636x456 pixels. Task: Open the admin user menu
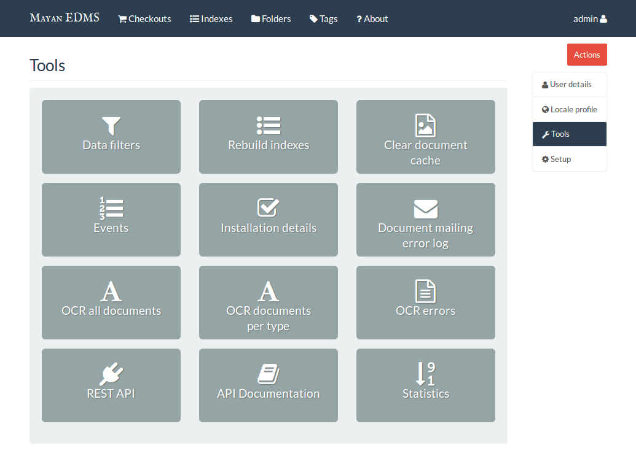pos(589,19)
